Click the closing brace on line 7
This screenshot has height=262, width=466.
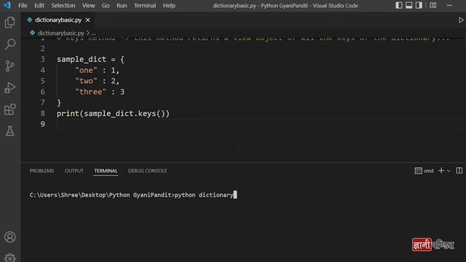pyautogui.click(x=59, y=103)
